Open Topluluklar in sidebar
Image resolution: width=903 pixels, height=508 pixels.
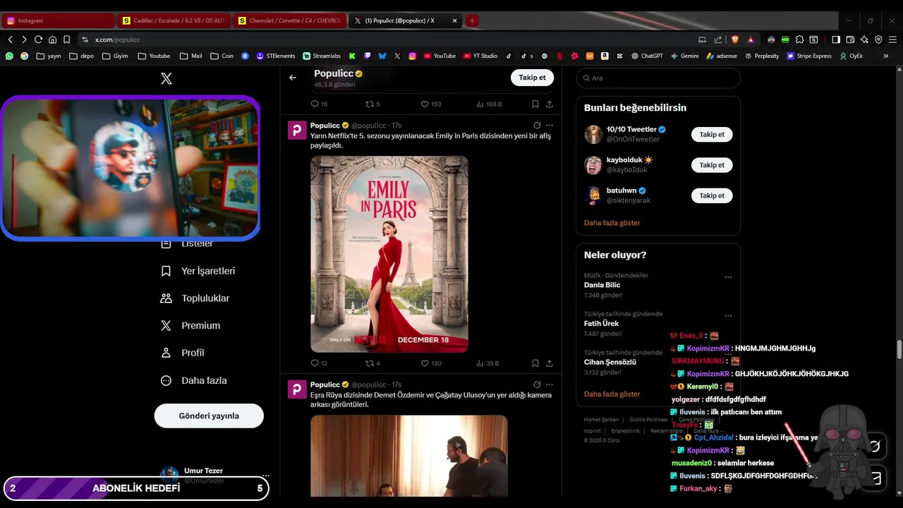click(195, 298)
